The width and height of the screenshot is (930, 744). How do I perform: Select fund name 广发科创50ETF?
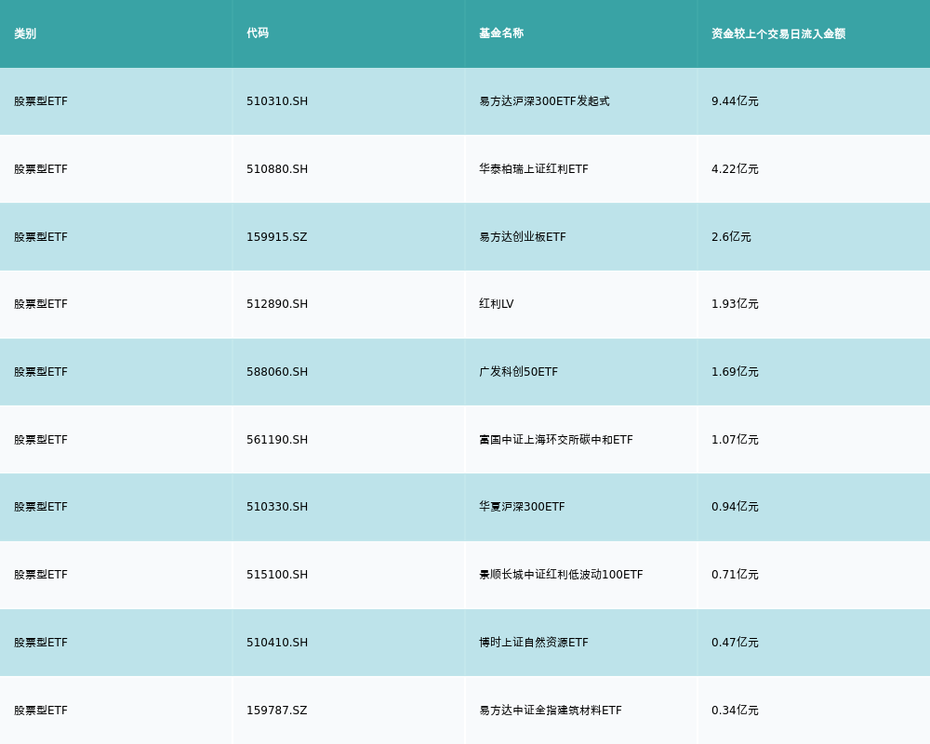pyautogui.click(x=518, y=372)
